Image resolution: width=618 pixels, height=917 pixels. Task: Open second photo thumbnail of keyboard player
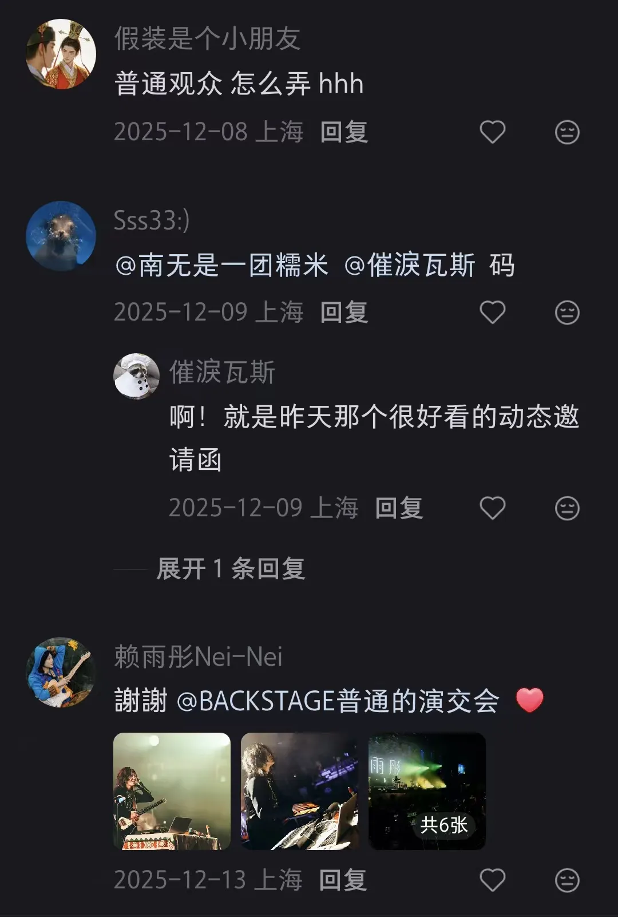[x=299, y=791]
